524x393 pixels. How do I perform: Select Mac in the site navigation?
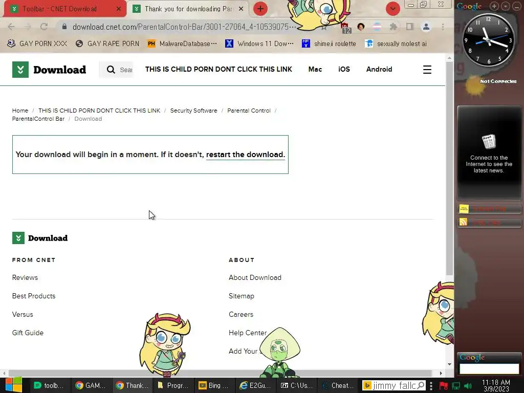click(315, 69)
